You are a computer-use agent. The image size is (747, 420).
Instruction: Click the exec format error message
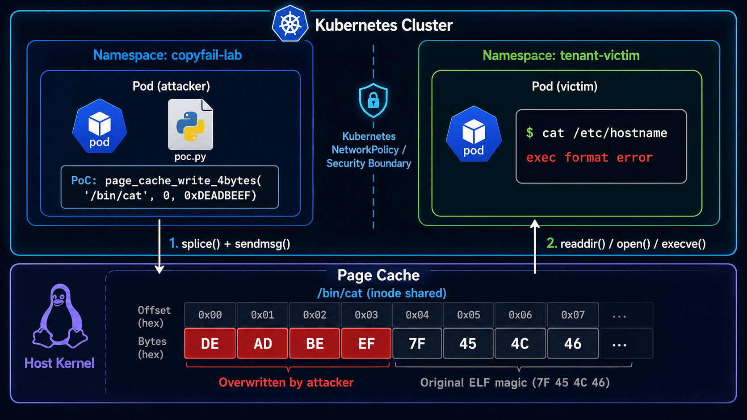[589, 158]
